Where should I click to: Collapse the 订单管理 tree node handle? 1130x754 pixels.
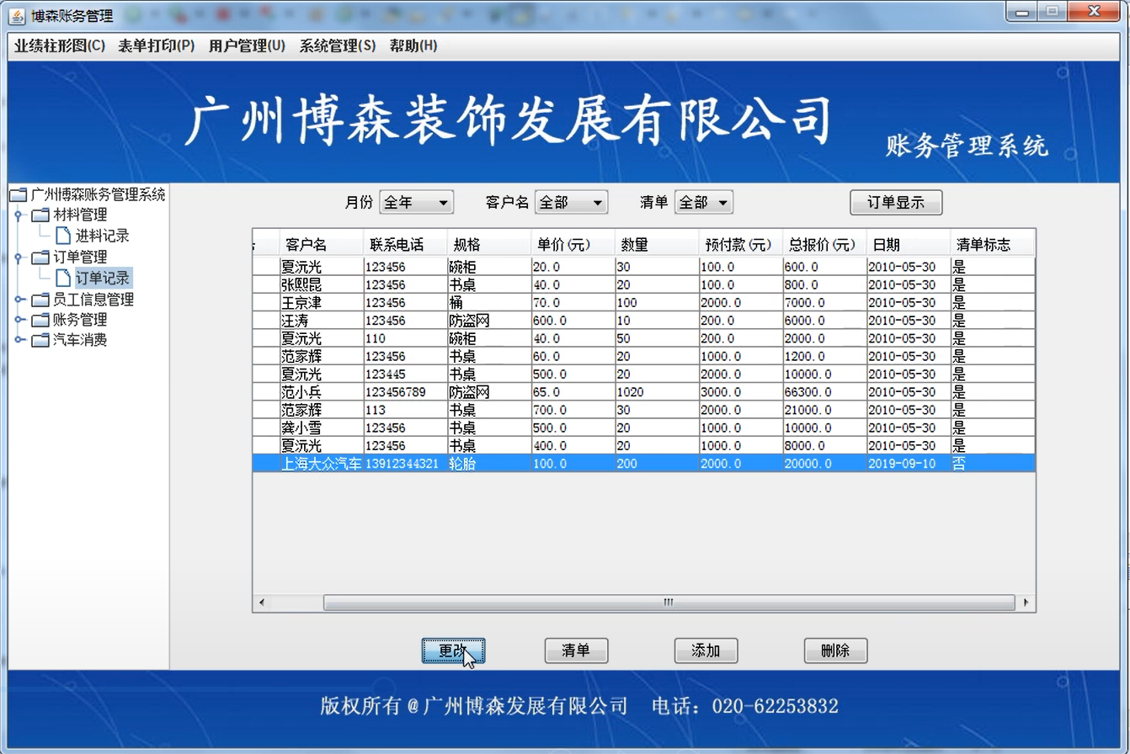[x=19, y=257]
